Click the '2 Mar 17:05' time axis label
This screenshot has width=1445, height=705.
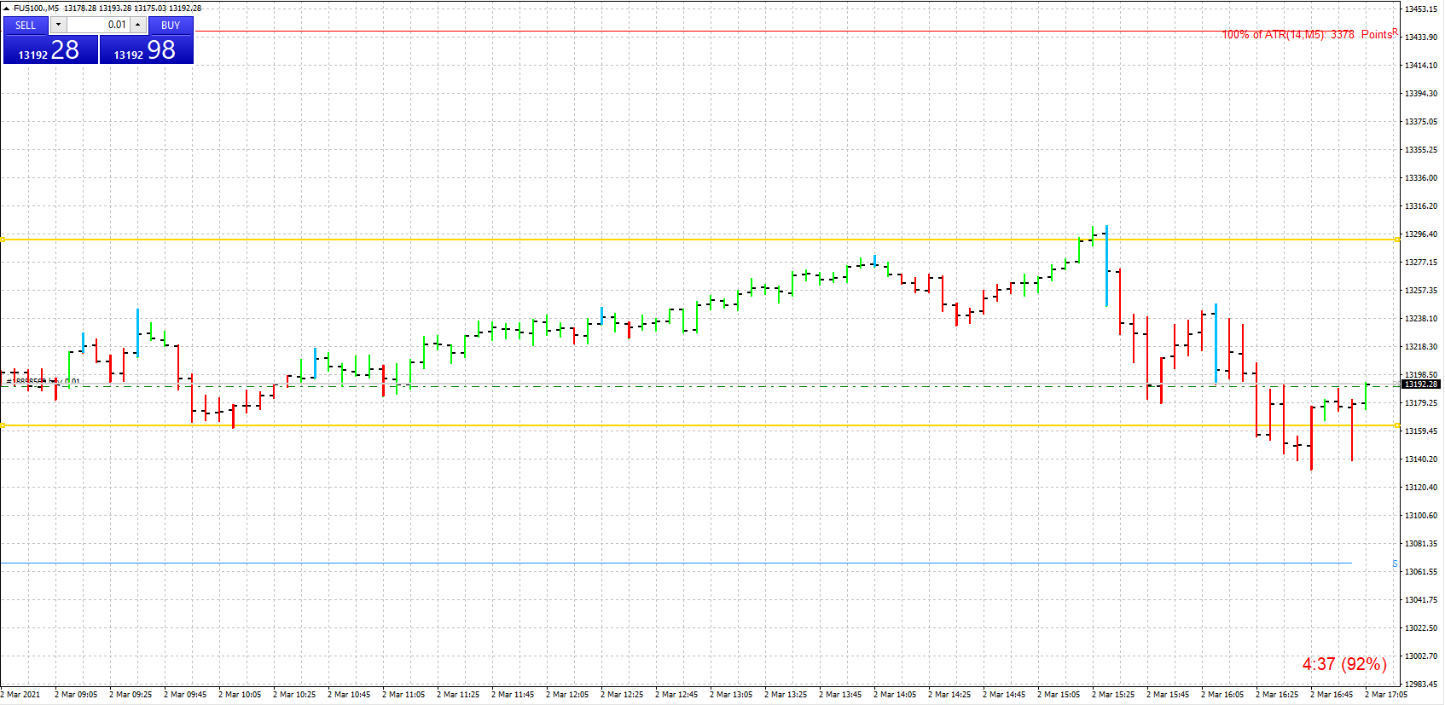(1386, 694)
